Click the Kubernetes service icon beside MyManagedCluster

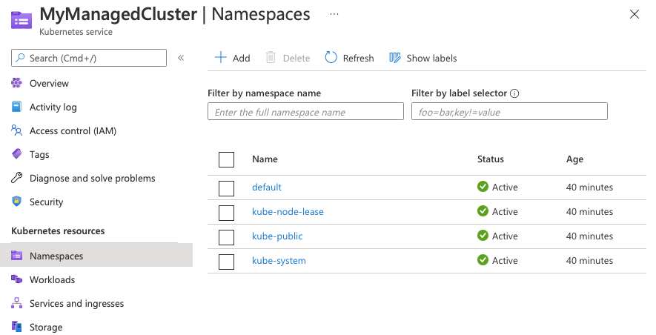[21, 20]
